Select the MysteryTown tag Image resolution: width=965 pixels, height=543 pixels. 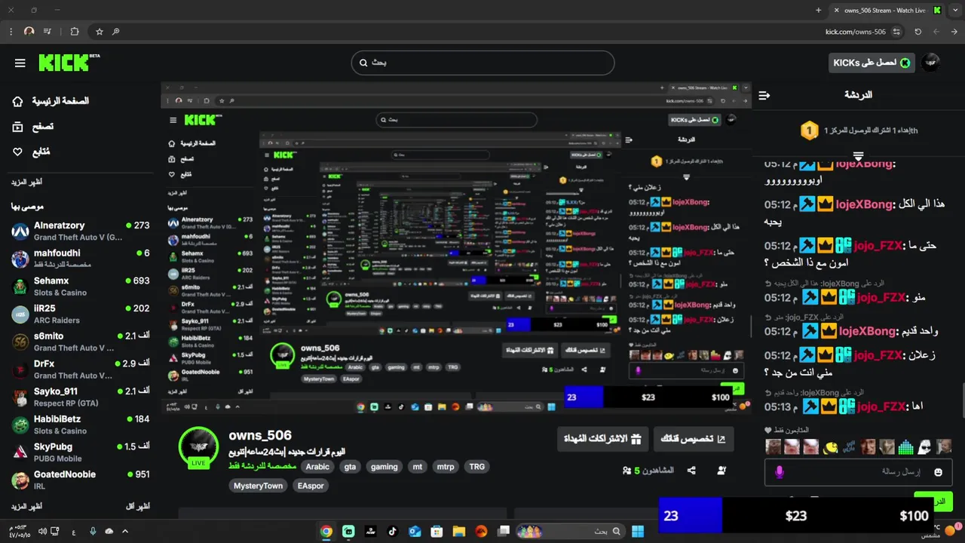[258, 486]
